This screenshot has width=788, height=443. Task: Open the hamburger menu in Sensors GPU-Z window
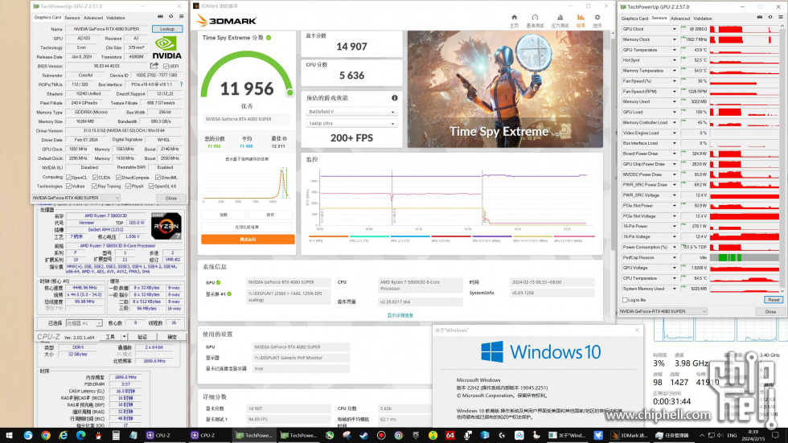[781, 18]
